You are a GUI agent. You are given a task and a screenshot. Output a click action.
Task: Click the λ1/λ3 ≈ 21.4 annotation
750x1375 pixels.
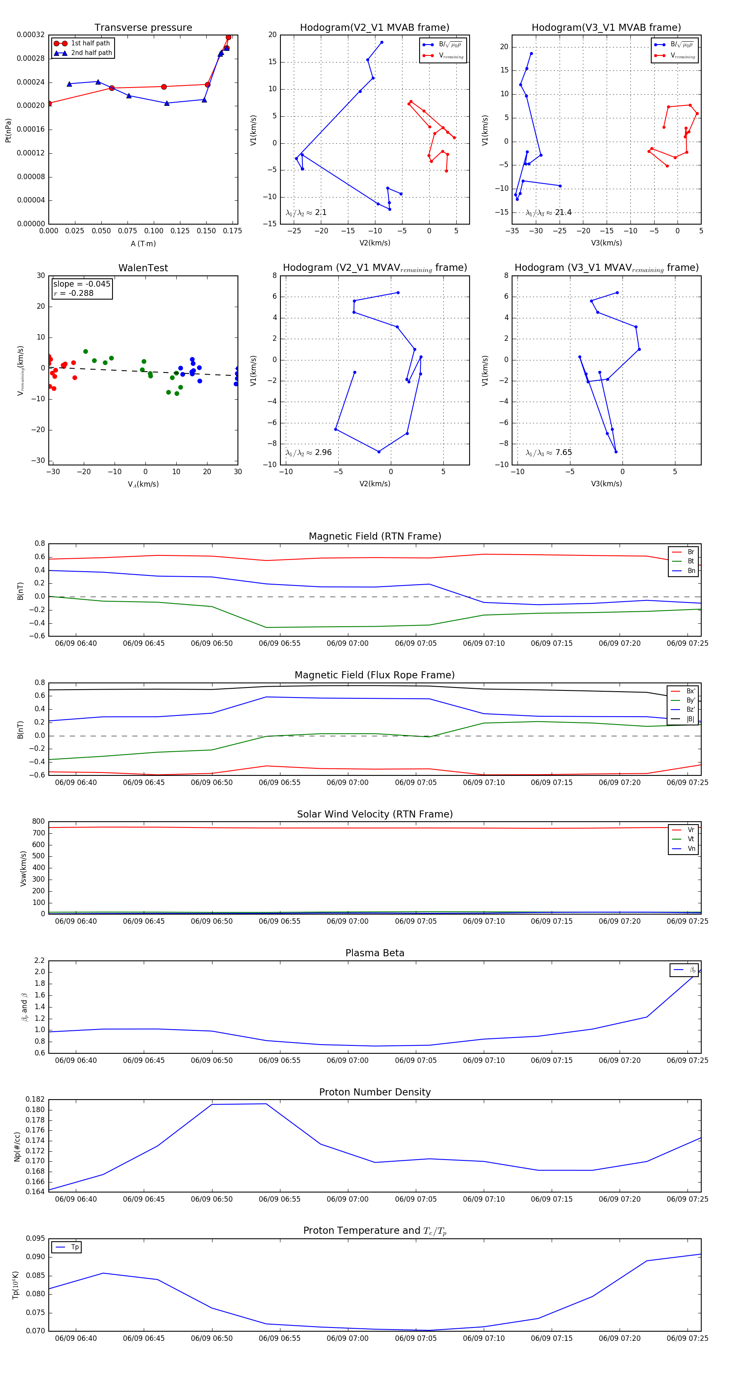coord(549,212)
